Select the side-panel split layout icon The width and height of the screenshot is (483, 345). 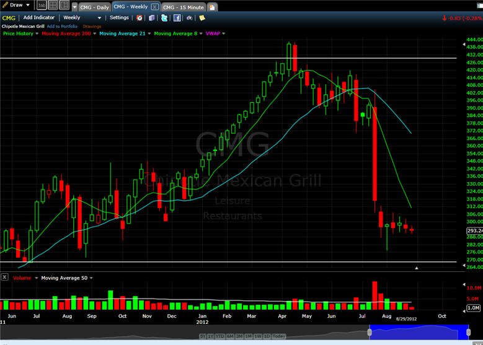tap(64, 5)
